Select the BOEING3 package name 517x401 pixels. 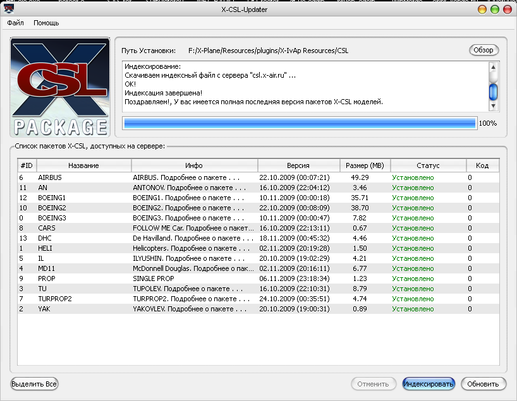[x=52, y=218]
